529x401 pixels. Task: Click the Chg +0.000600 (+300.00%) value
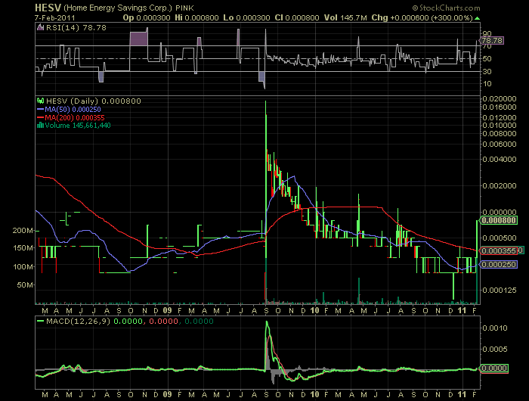[x=422, y=17]
